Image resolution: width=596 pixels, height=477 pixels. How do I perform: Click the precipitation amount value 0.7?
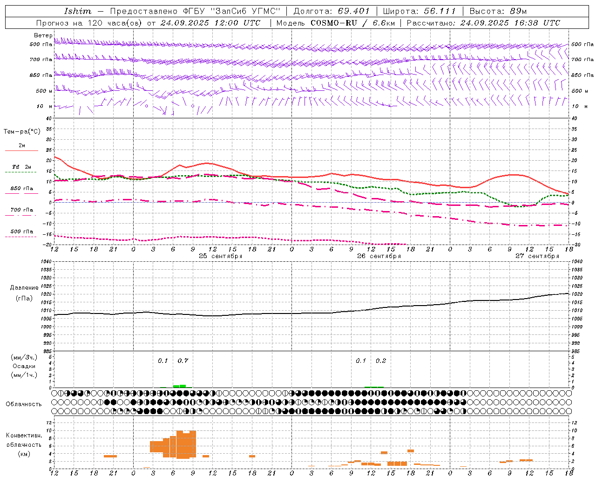click(183, 361)
